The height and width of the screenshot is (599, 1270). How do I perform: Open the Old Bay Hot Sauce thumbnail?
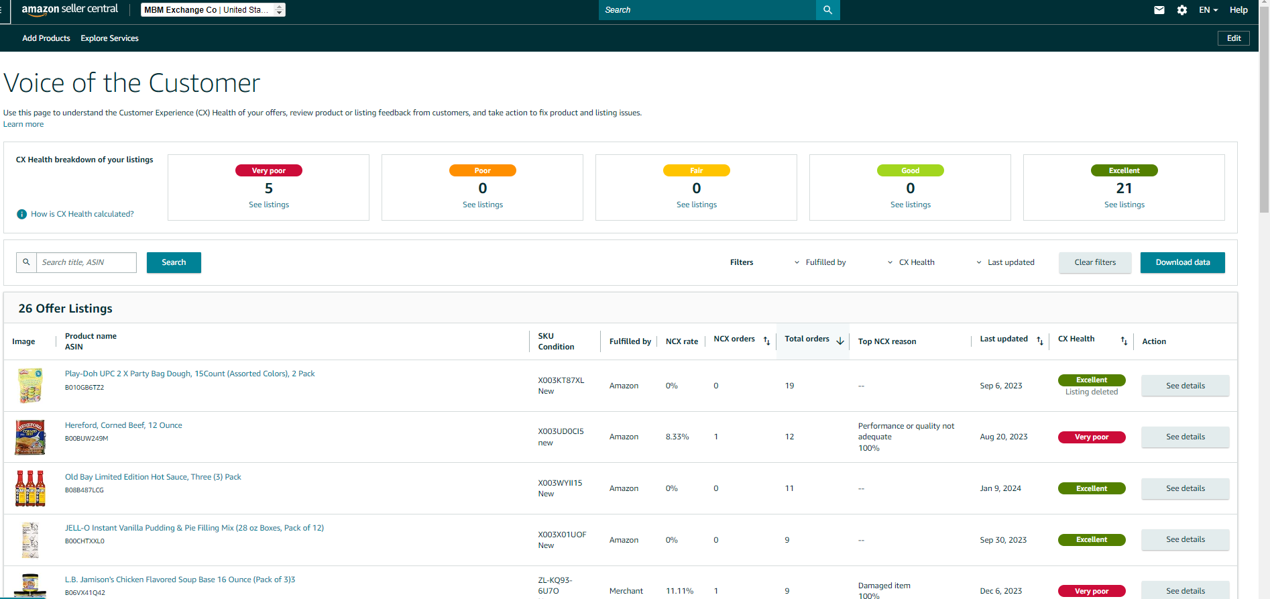click(30, 488)
